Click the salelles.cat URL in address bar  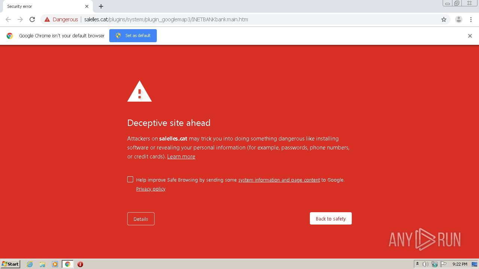click(166, 19)
